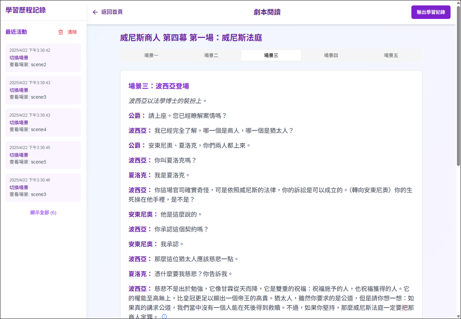Click the 學習歷程記錄 sidebar title

click(26, 10)
